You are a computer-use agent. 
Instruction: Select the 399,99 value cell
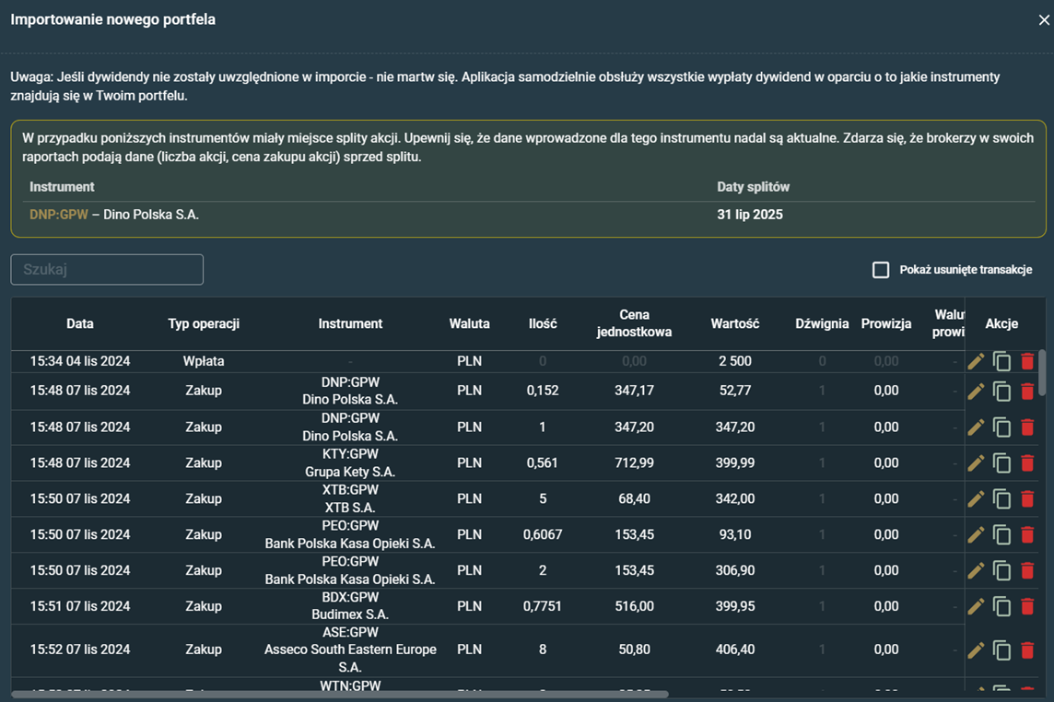tap(734, 462)
